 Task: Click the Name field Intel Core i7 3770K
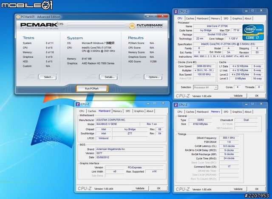[x=217, y=26]
